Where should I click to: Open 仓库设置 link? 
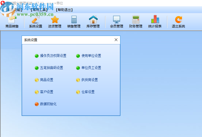click(88, 92)
